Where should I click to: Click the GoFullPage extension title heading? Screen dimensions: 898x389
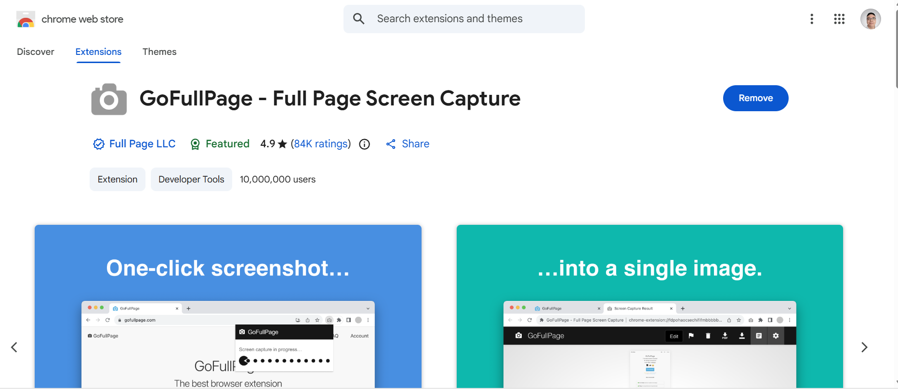[330, 98]
